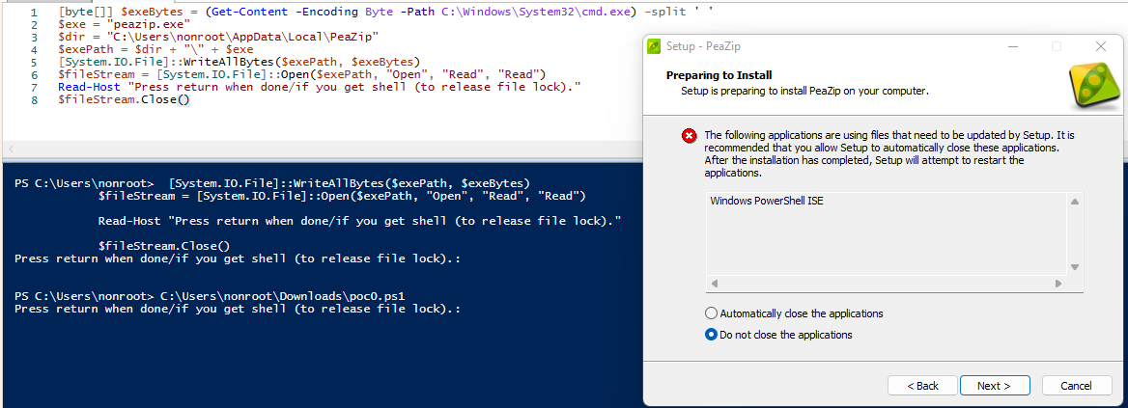This screenshot has width=1128, height=408.
Task: Click the red error icon in Setup dialog
Action: pos(689,136)
